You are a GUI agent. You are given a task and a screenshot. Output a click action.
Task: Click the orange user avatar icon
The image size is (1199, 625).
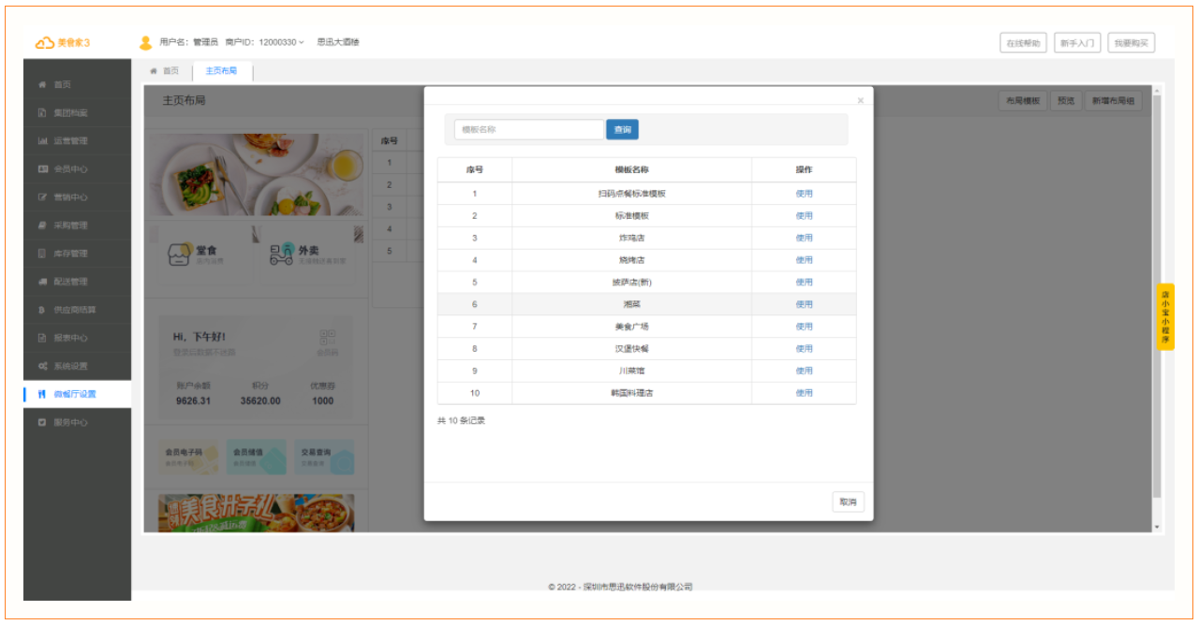click(x=143, y=41)
